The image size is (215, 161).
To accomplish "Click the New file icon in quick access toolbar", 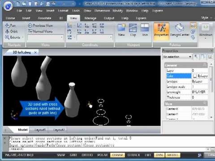I will (18, 4).
